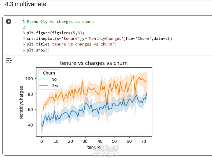Click the orange "Yes" legend line swatch
212x158 pixels.
(44, 86)
